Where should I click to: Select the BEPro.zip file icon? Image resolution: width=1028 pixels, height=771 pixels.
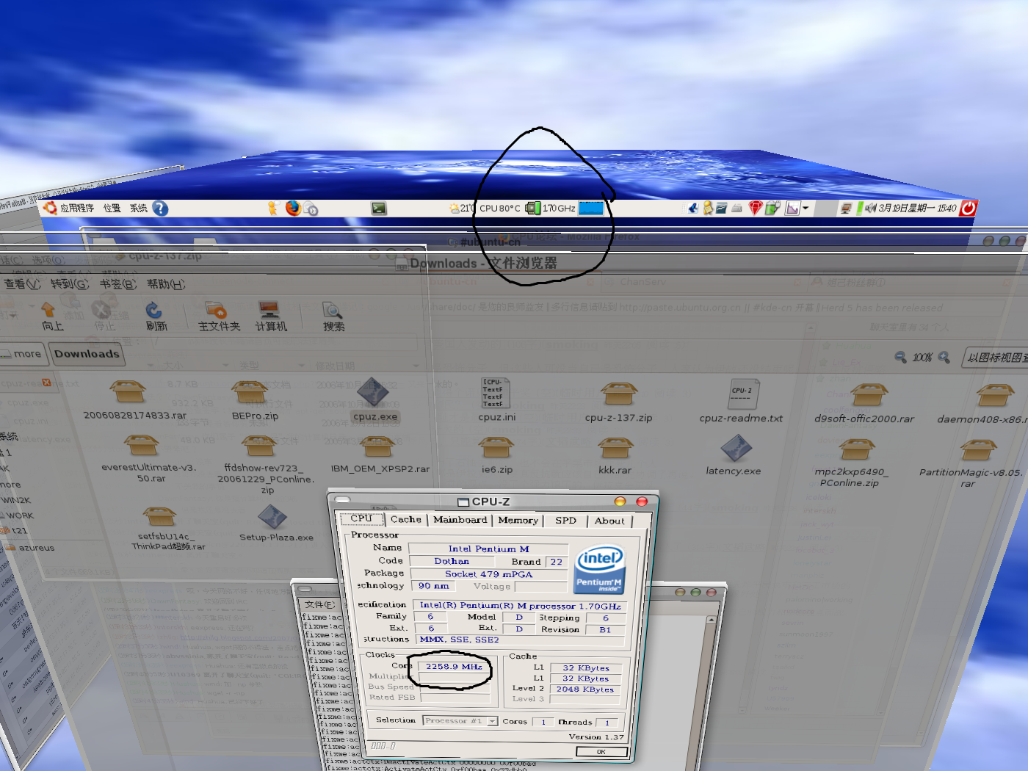coord(250,393)
